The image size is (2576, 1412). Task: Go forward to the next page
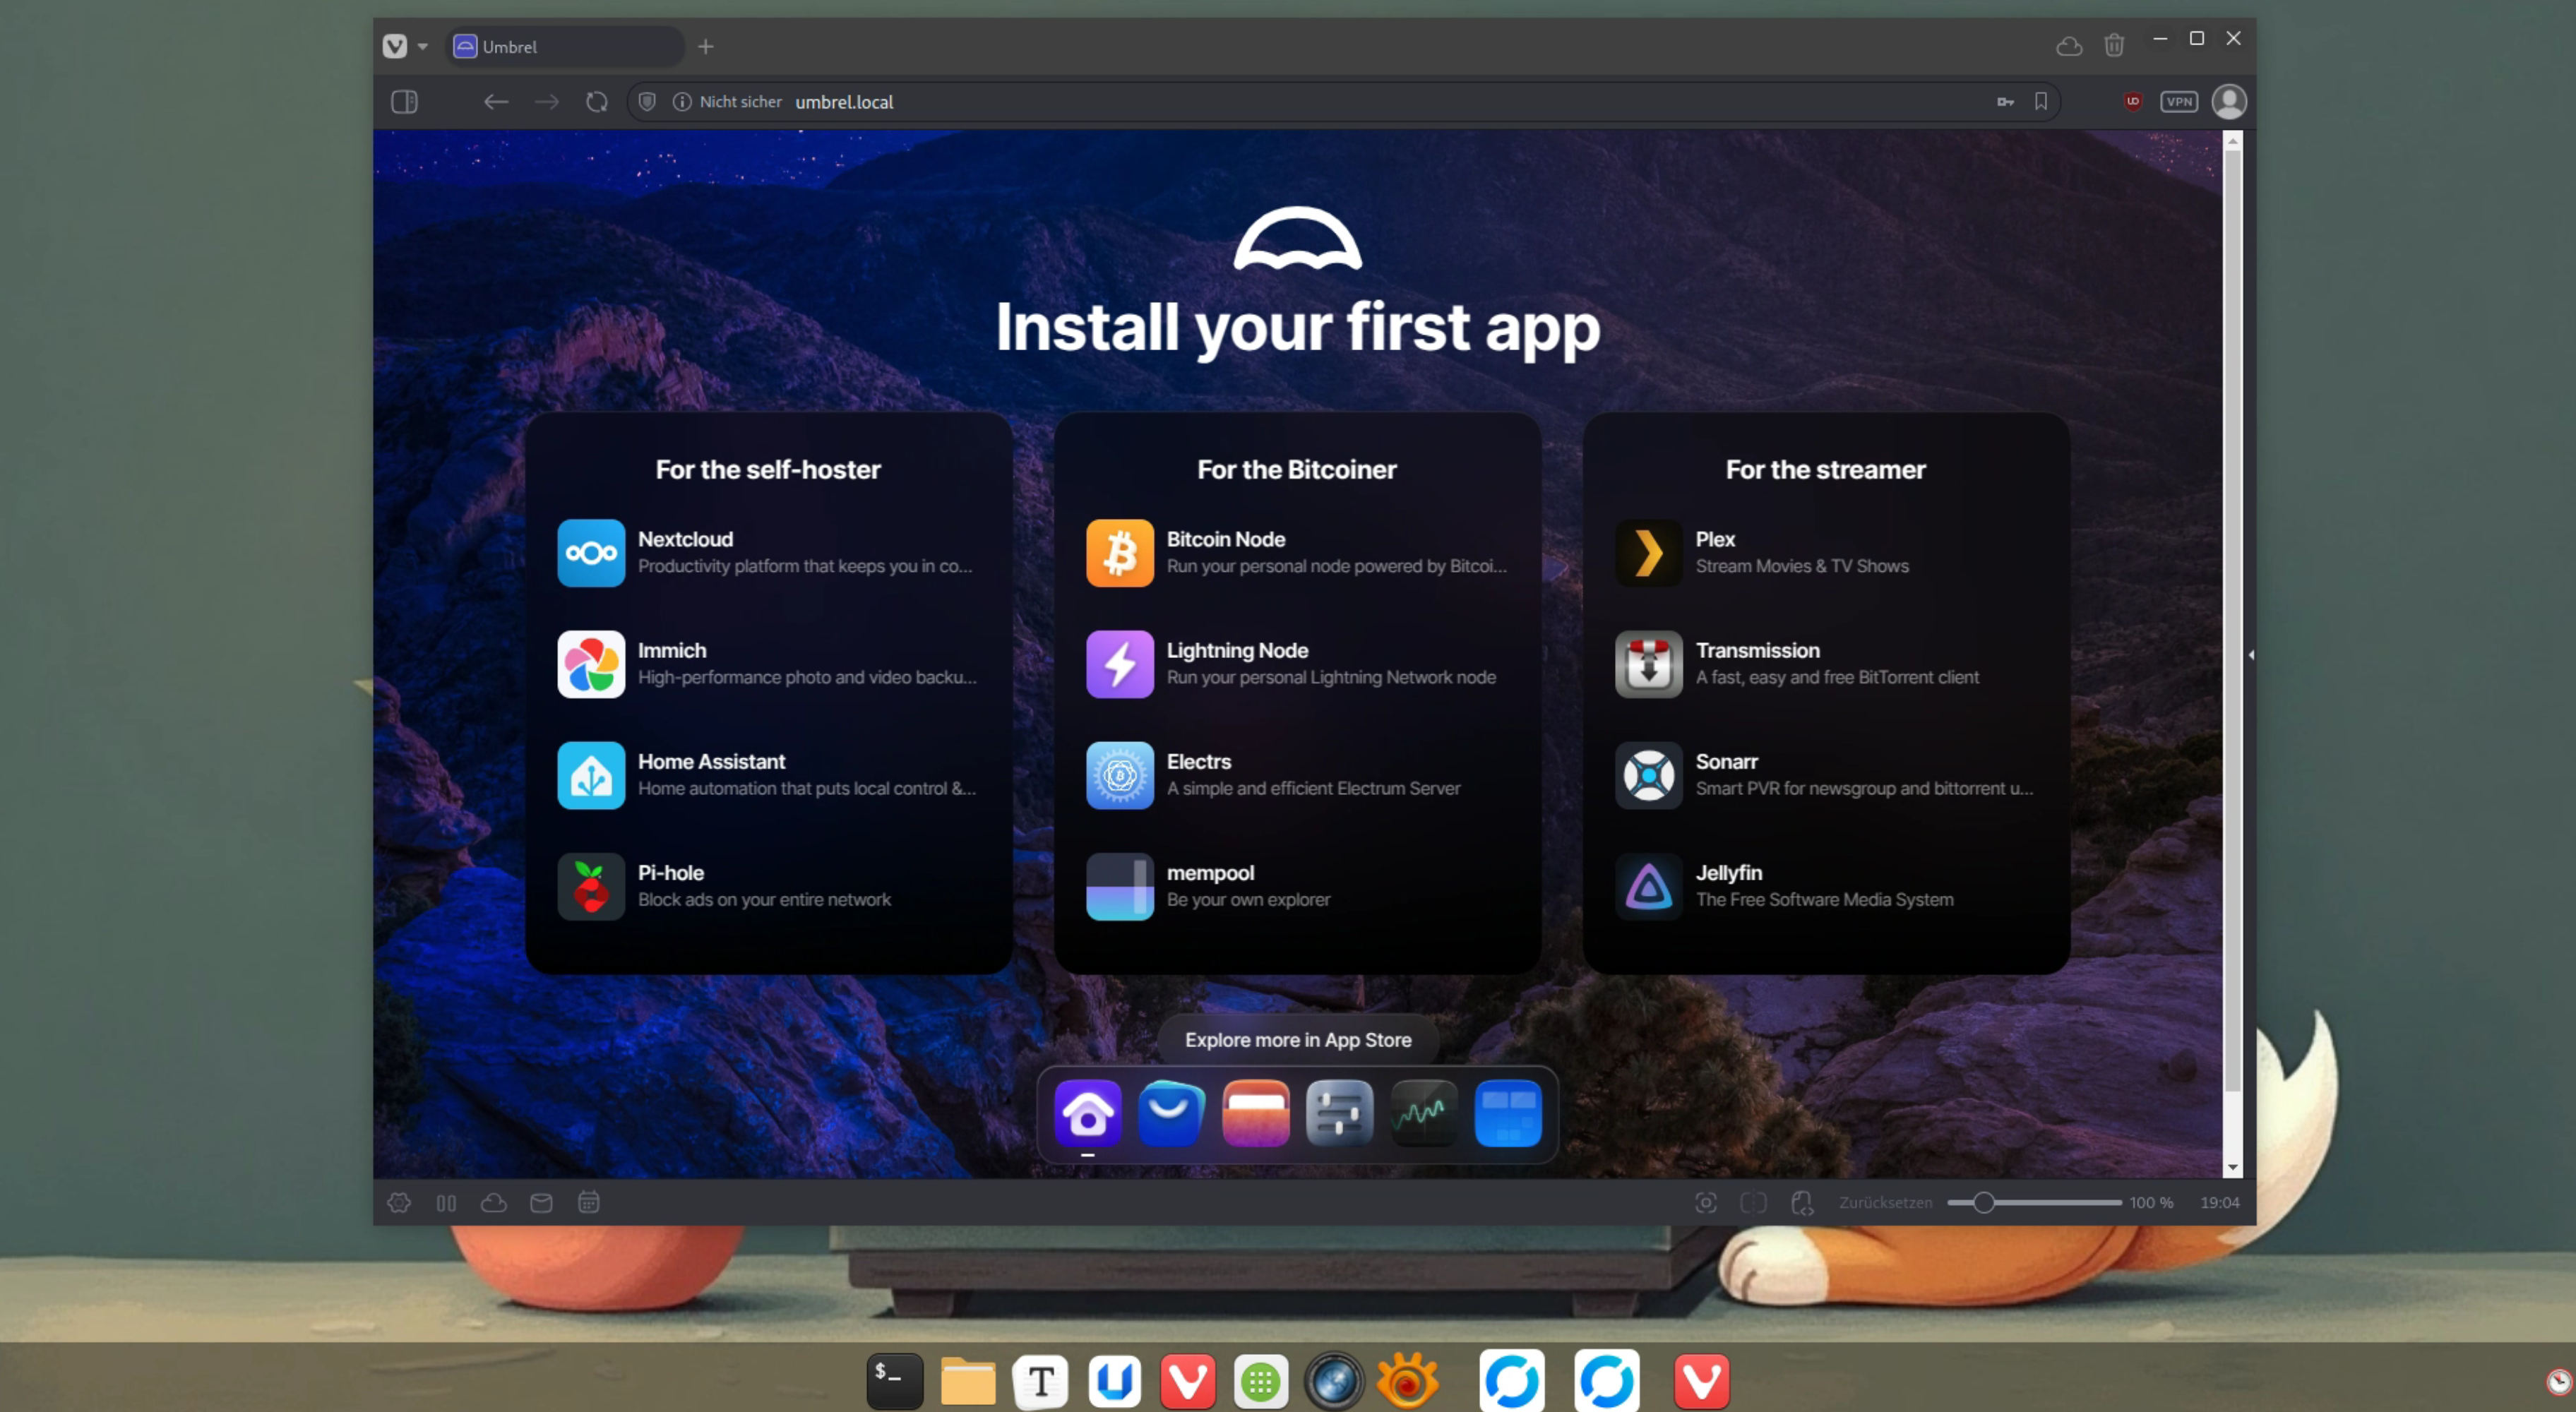[546, 102]
